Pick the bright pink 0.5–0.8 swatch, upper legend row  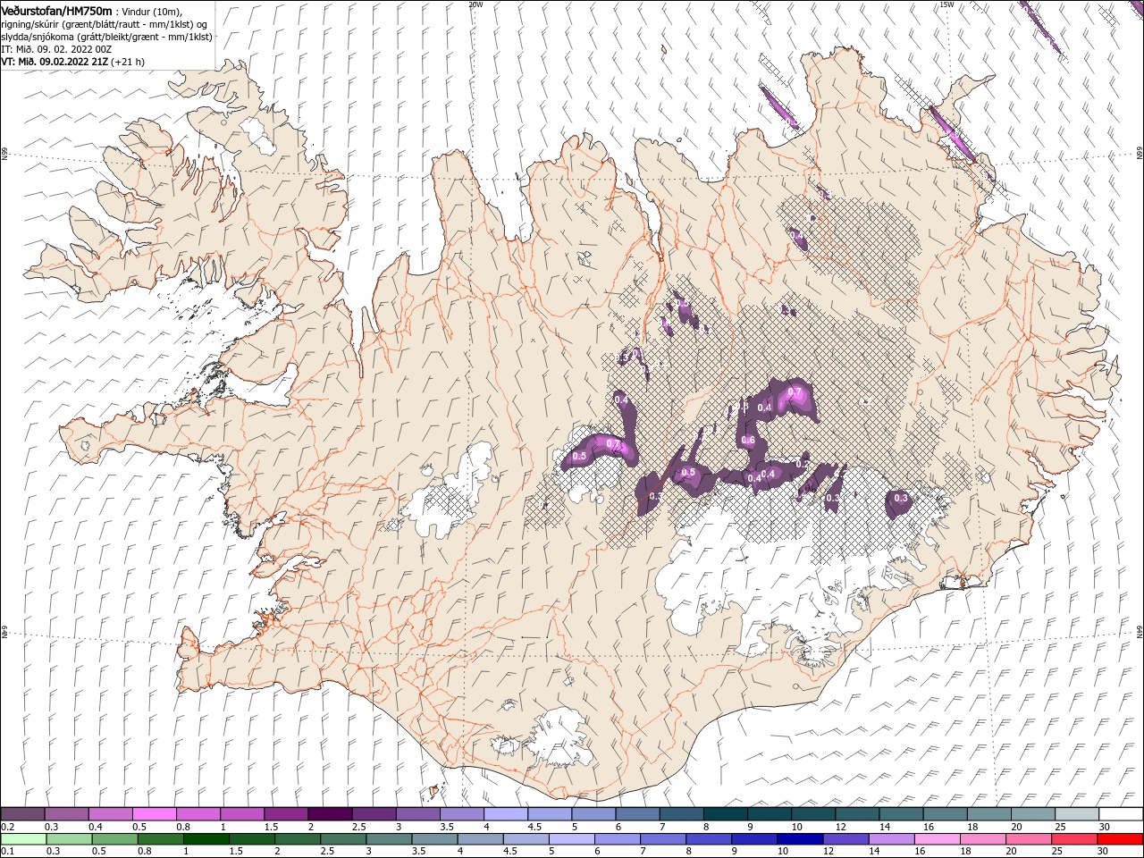coord(154,814)
